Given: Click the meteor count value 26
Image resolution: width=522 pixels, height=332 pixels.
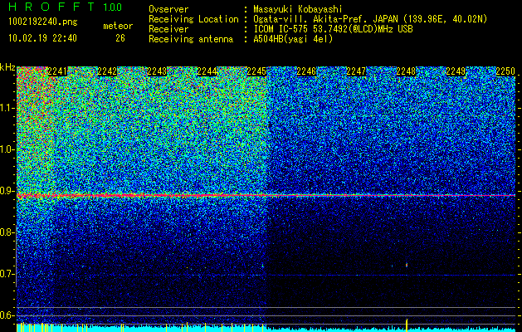Looking at the screenshot, I should click(120, 38).
